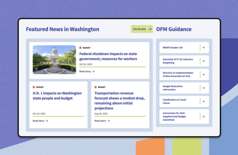Click arrow beside Clarification on Travel Freeze
This screenshot has width=238, height=155.
[x=203, y=101]
